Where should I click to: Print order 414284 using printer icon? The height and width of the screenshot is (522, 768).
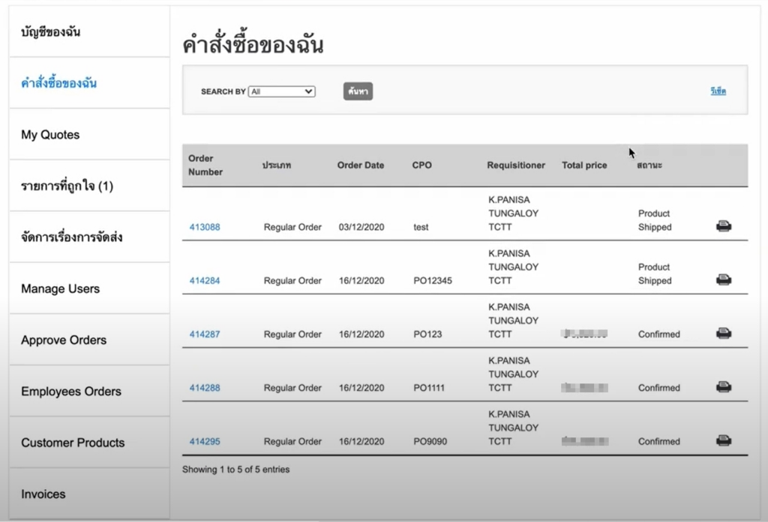(723, 280)
